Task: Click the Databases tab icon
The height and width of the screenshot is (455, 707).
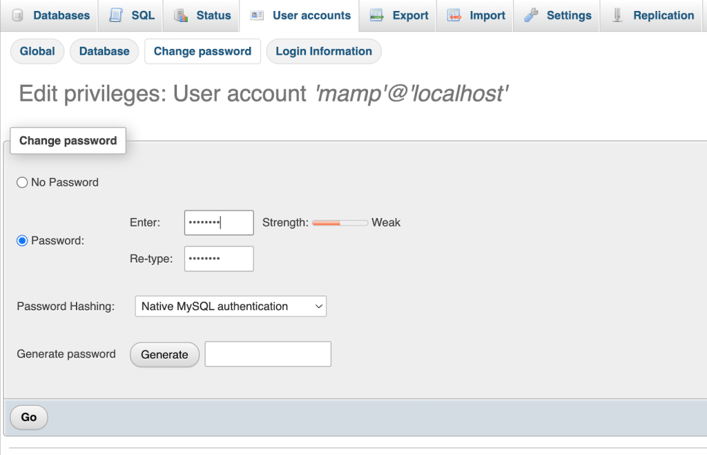Action: coord(18,15)
